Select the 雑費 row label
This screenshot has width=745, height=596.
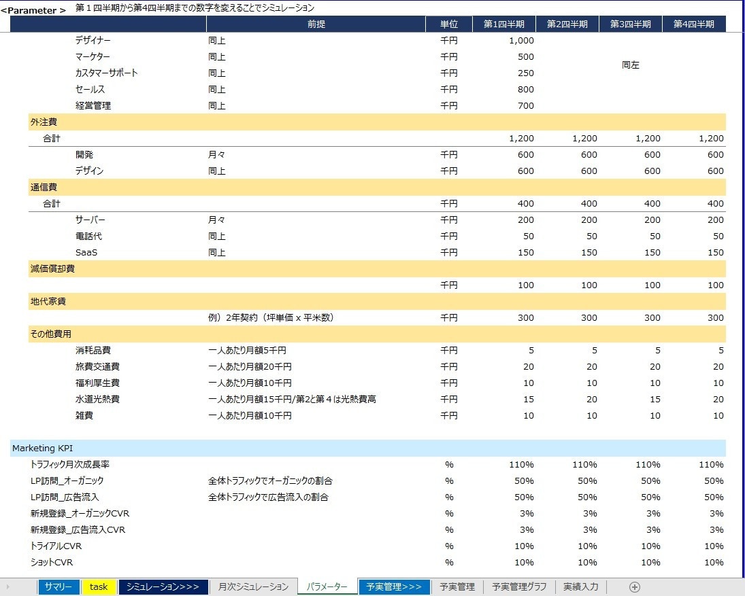[84, 416]
